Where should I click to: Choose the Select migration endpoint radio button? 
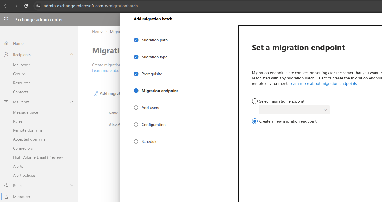click(255, 101)
